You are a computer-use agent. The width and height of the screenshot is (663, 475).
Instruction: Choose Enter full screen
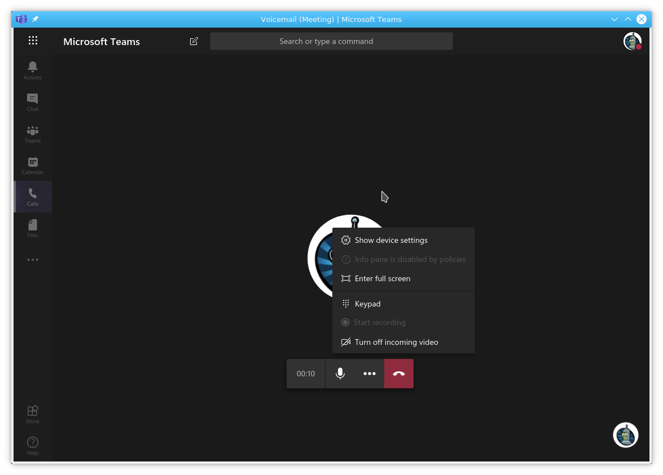383,278
